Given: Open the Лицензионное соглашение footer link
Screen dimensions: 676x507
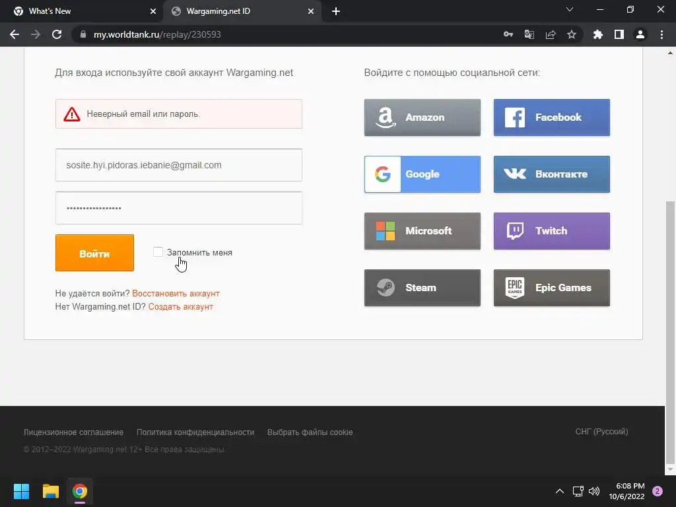Looking at the screenshot, I should pyautogui.click(x=73, y=432).
